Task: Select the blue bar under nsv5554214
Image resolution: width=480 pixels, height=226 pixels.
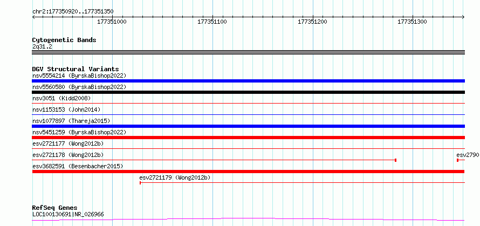Action: coord(248,81)
